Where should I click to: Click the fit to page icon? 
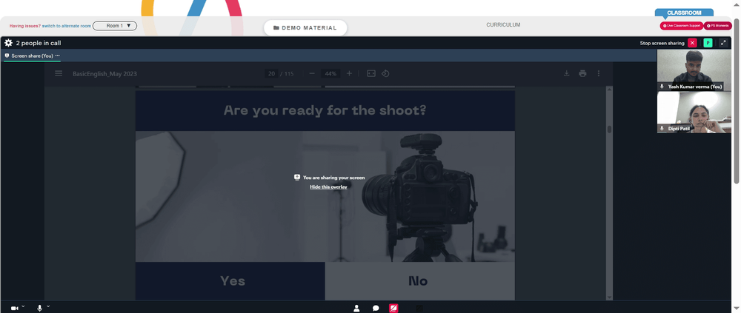(x=371, y=74)
